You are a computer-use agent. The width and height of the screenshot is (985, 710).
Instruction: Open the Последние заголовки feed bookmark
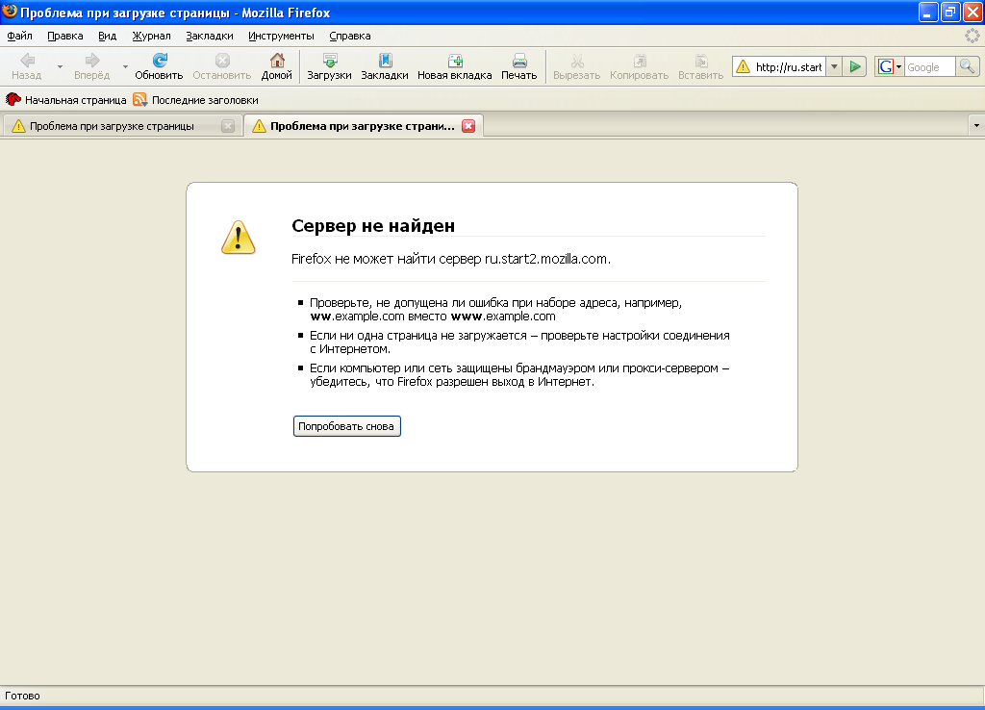[195, 100]
